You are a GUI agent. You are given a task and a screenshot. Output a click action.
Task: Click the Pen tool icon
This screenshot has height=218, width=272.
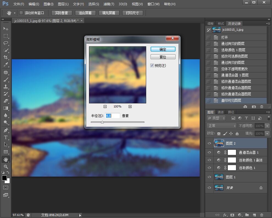point(6,130)
